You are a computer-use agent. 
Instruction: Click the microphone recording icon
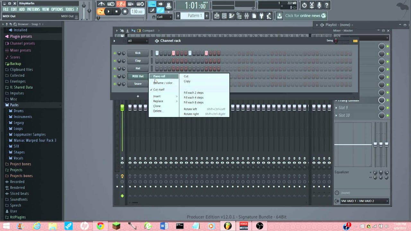coord(319,5)
